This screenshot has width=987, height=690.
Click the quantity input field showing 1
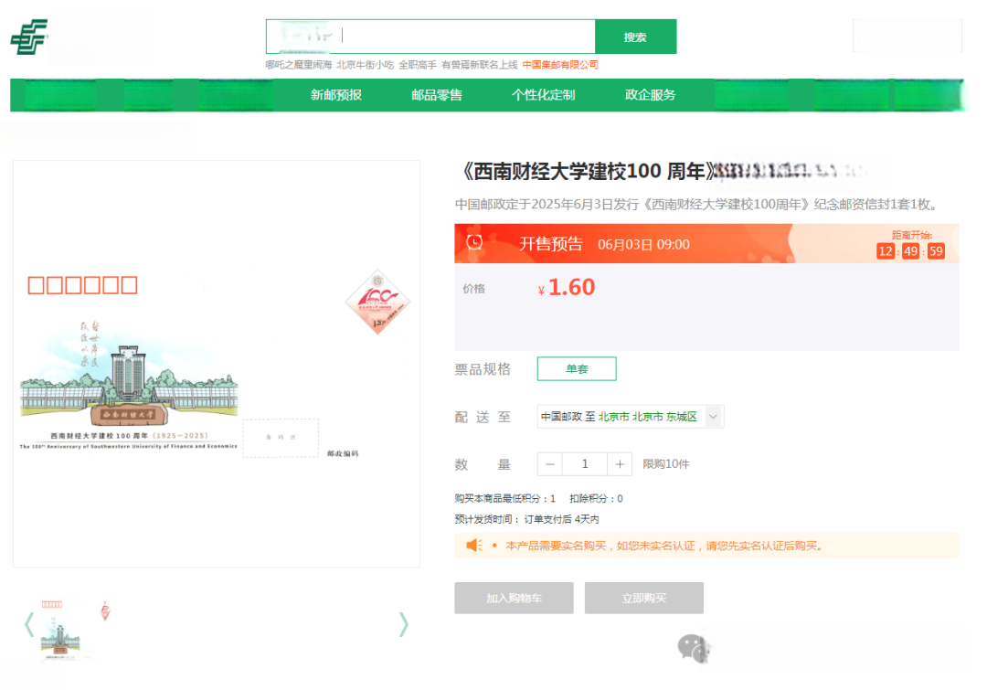coord(585,464)
